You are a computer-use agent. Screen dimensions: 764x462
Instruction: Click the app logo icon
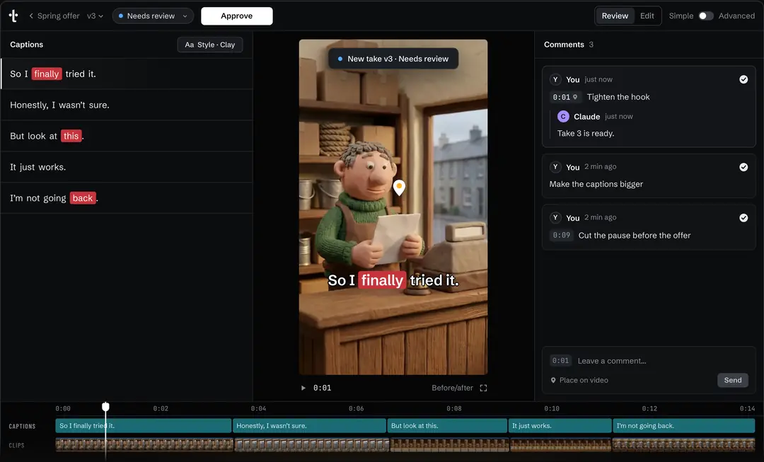tap(13, 16)
